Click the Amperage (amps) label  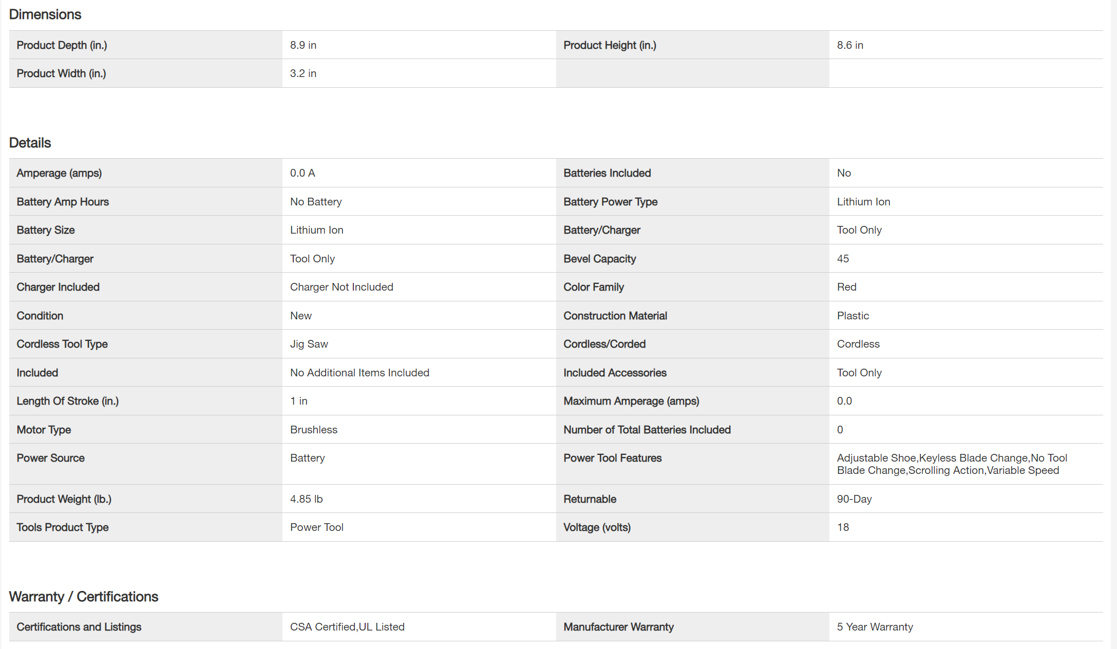pos(59,173)
